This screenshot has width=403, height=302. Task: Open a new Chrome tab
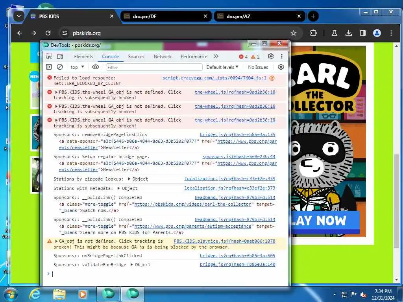point(313,16)
